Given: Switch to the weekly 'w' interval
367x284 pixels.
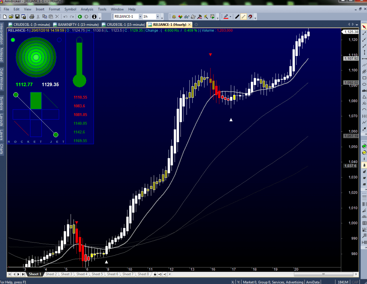Looking at the screenshot, I should (364, 178).
